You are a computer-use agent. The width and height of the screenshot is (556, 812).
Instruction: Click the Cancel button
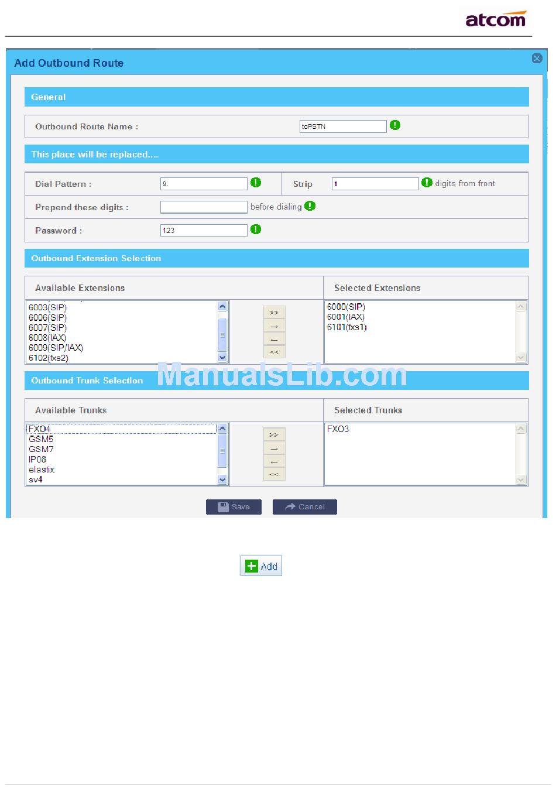tap(304, 507)
